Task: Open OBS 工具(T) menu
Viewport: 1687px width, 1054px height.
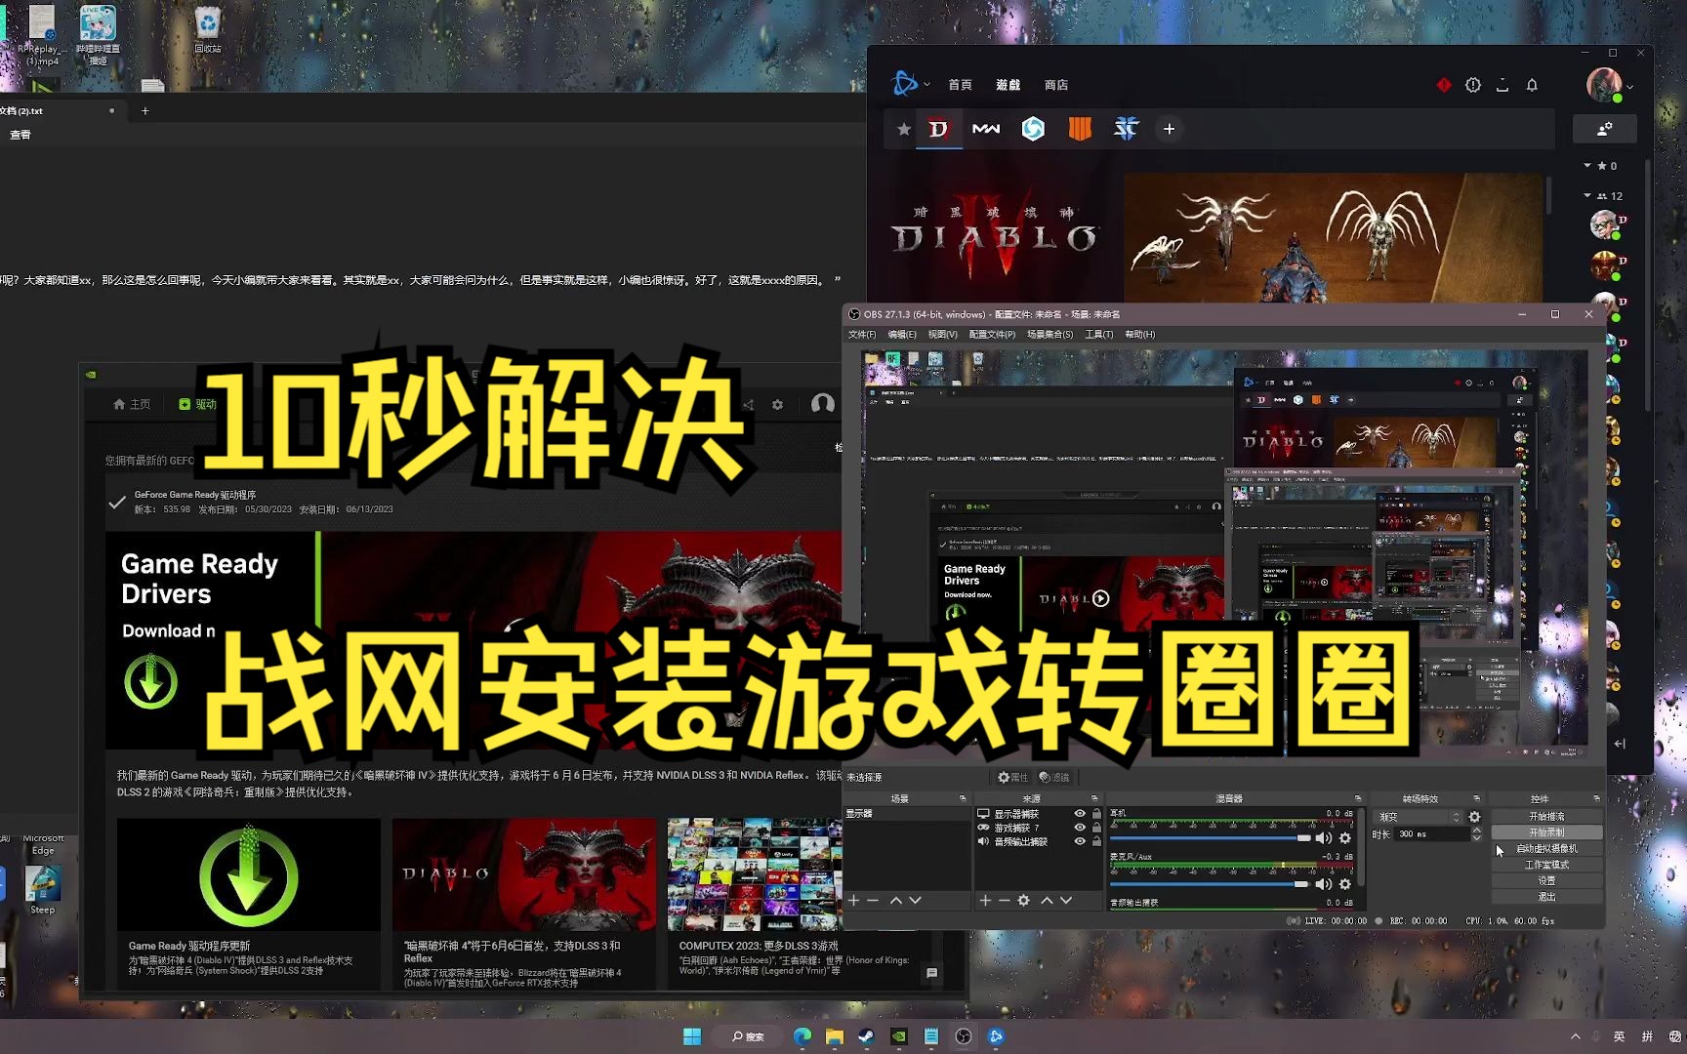Action: (x=1098, y=335)
